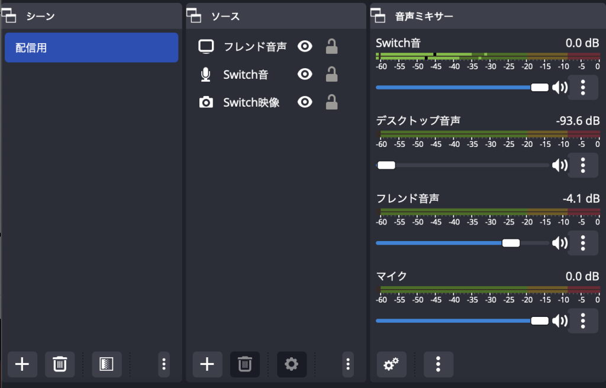Click the monitor icon of フレンド音声 source
The image size is (606, 388).
(206, 46)
